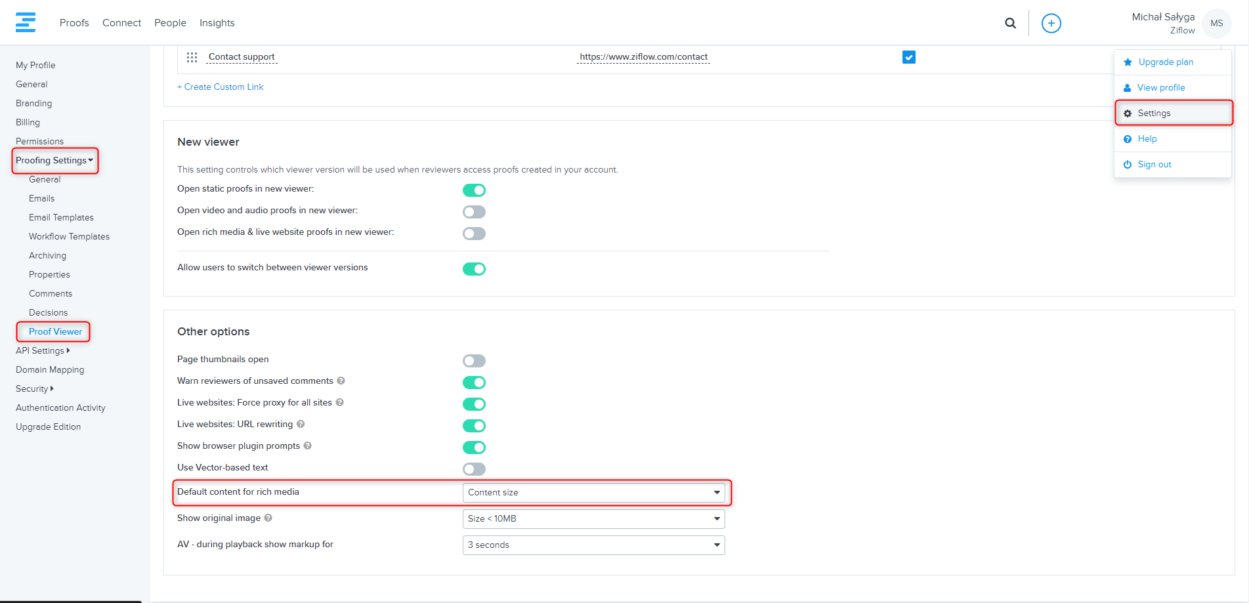The width and height of the screenshot is (1249, 603).
Task: Expand API Settings in the sidebar
Action: [43, 350]
